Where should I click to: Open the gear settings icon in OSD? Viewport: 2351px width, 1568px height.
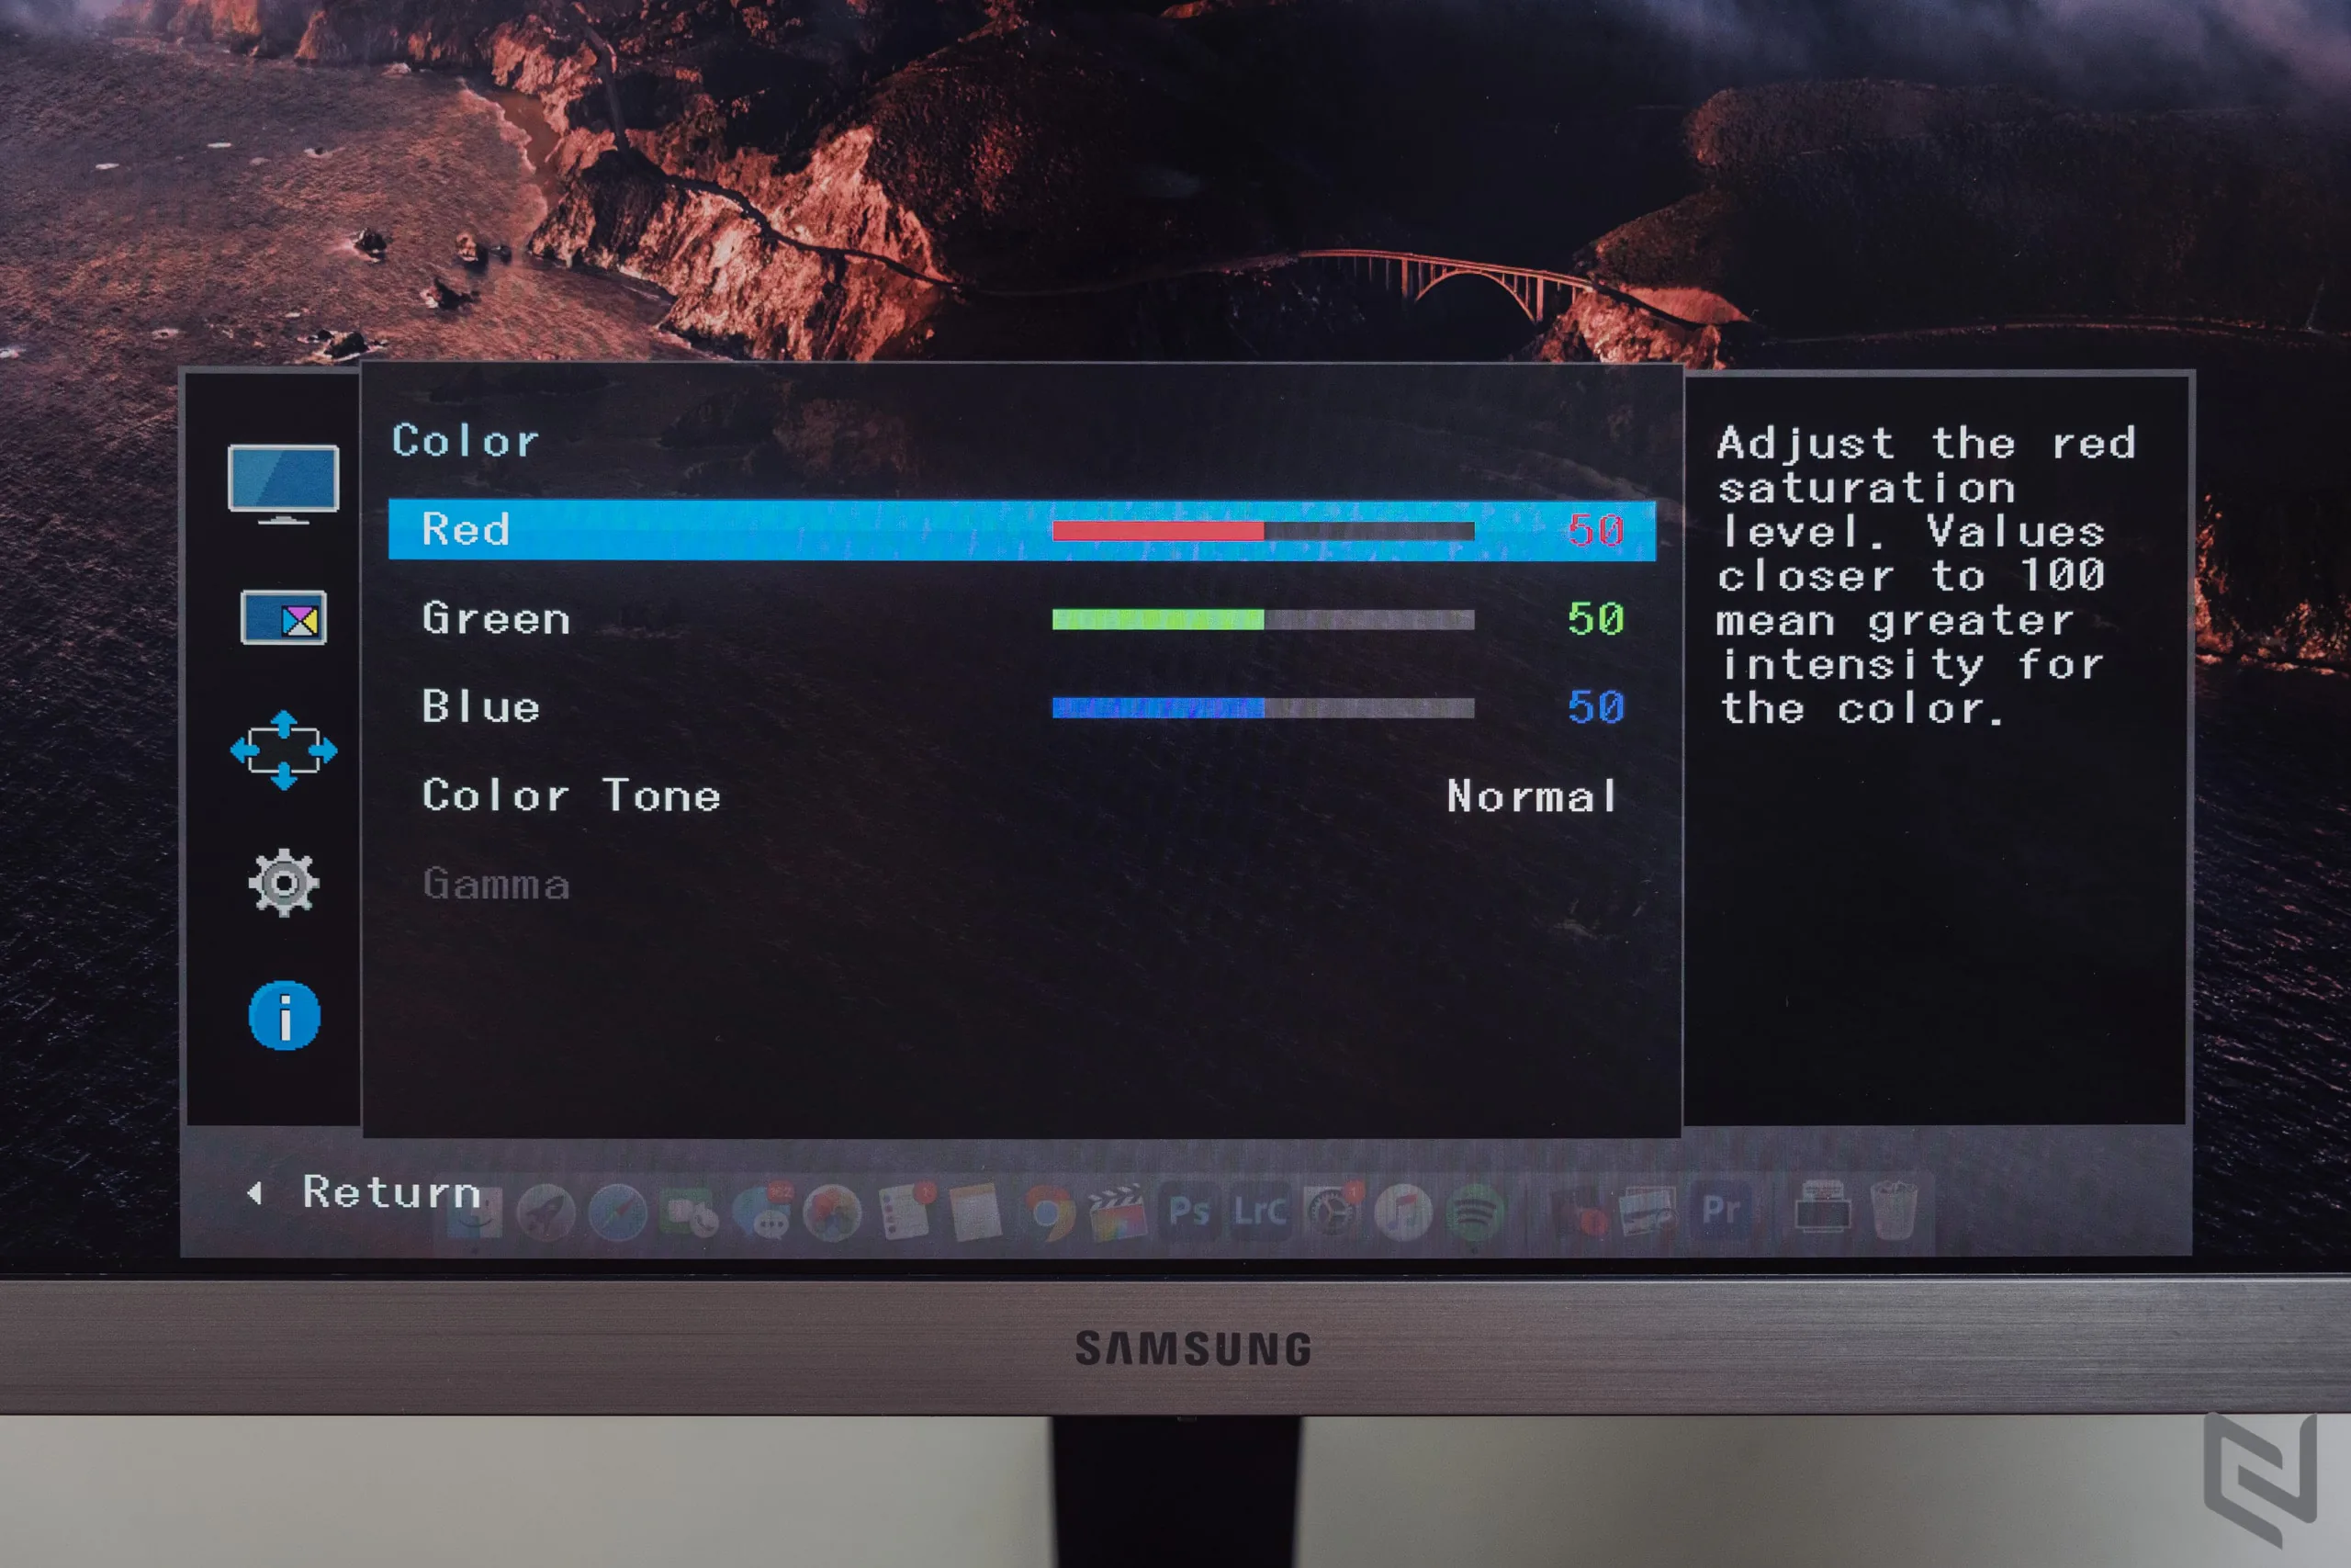pyautogui.click(x=284, y=883)
